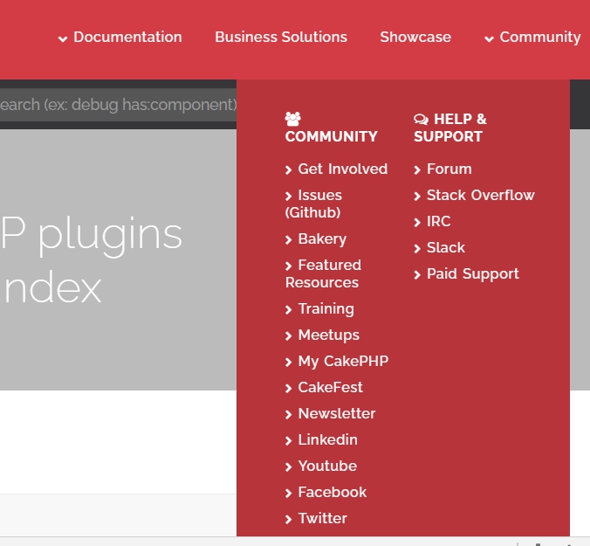
Task: Click the chevron arrow beside Paid Support
Action: pyautogui.click(x=417, y=275)
